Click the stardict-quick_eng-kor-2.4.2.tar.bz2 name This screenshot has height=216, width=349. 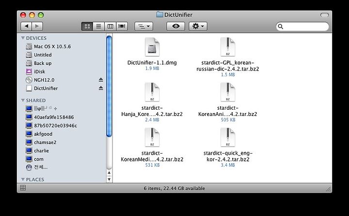point(228,156)
